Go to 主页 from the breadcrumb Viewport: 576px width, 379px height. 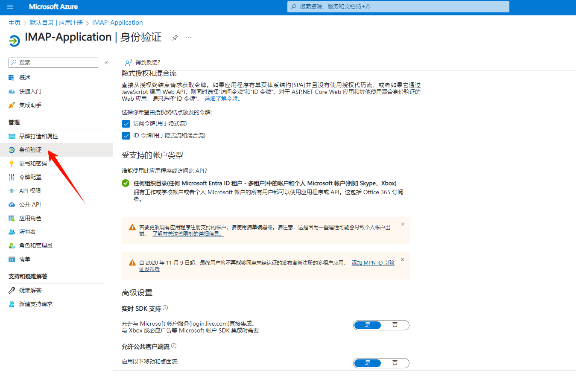pyautogui.click(x=14, y=22)
